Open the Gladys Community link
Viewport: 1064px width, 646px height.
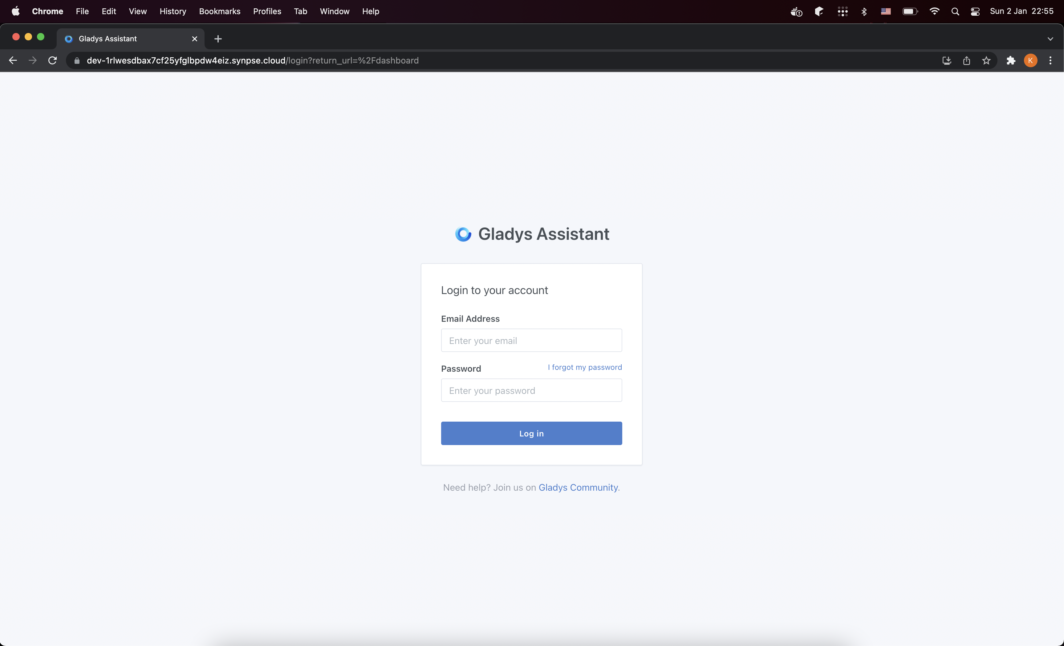(x=578, y=487)
